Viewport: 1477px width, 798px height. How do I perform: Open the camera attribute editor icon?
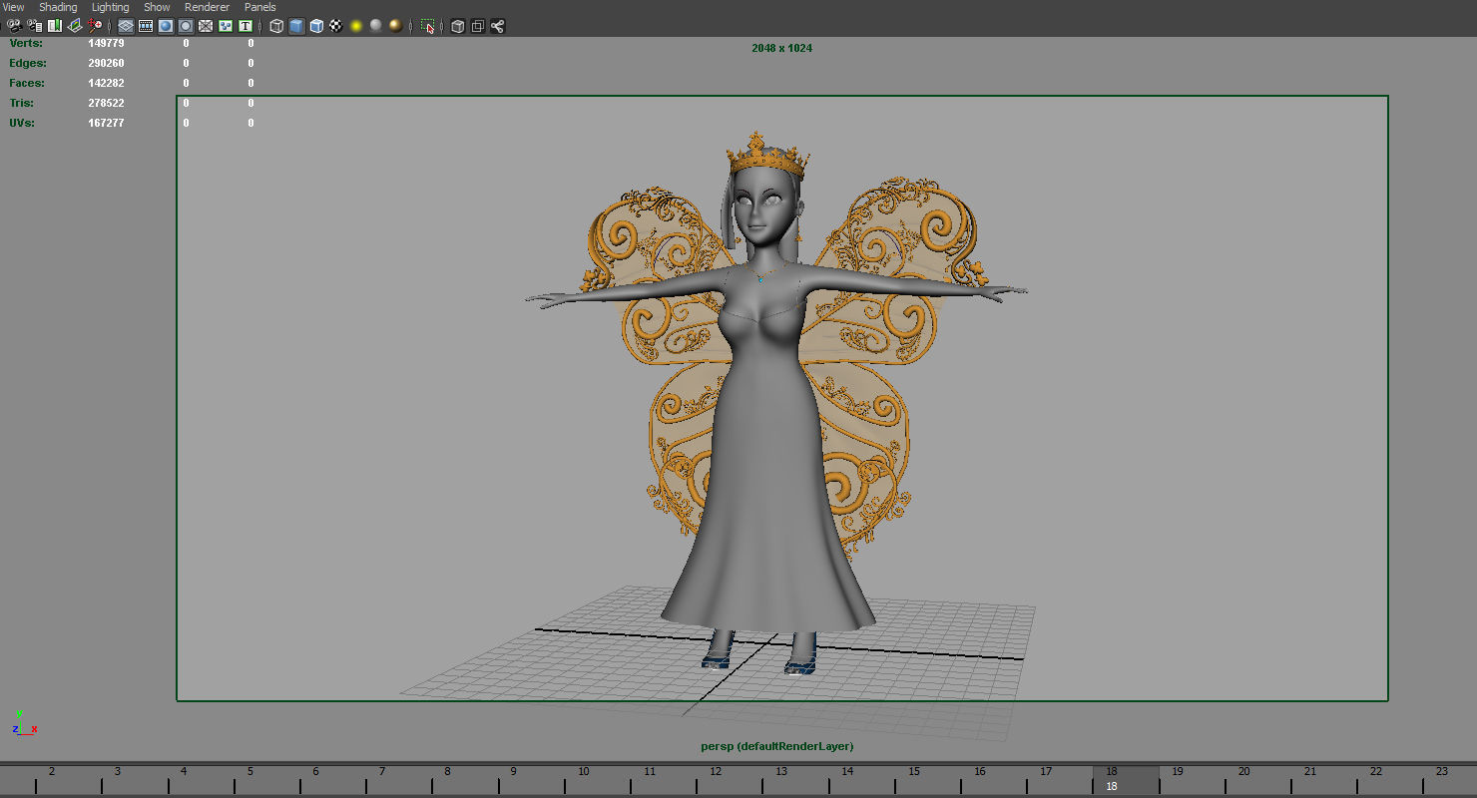click(x=33, y=26)
